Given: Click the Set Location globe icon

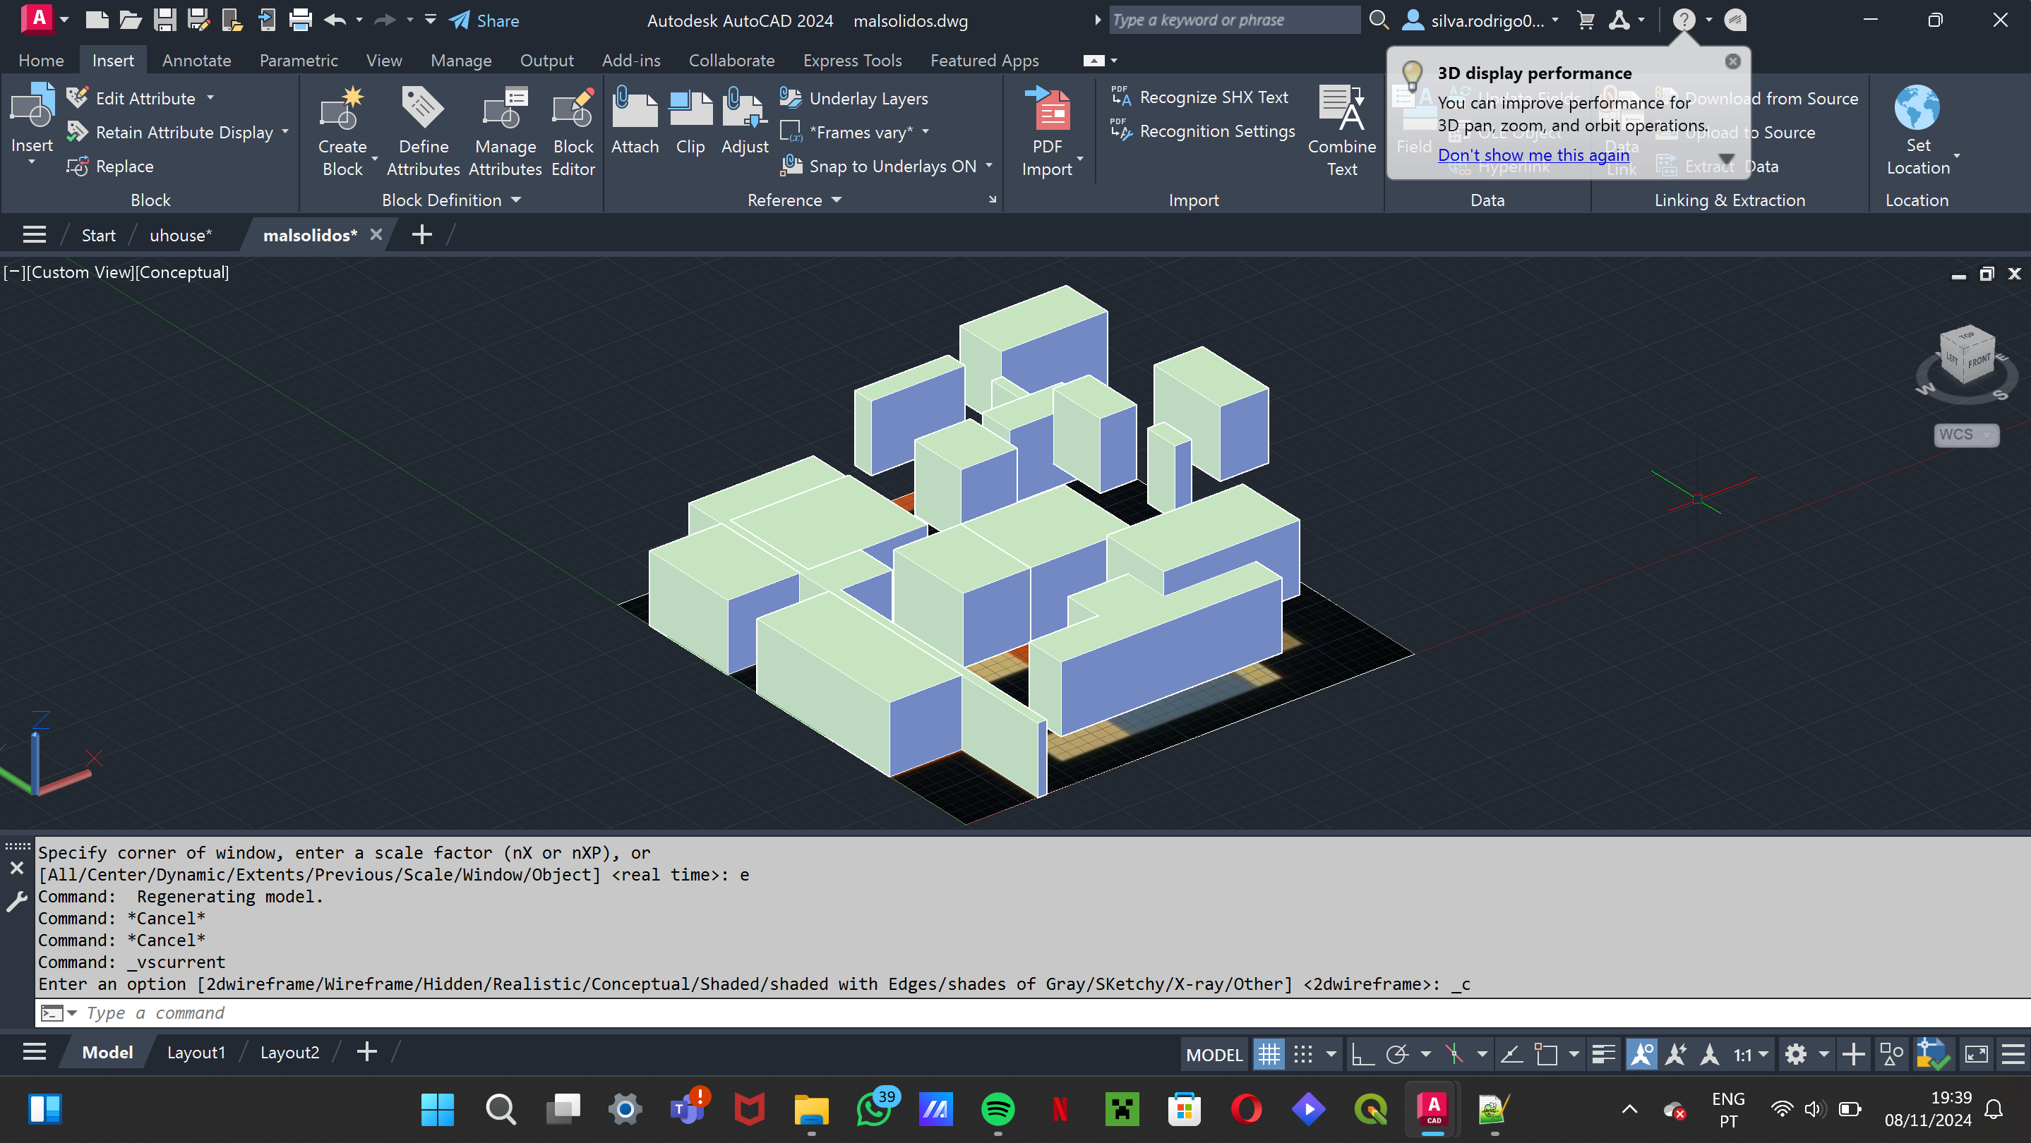Looking at the screenshot, I should [x=1917, y=108].
